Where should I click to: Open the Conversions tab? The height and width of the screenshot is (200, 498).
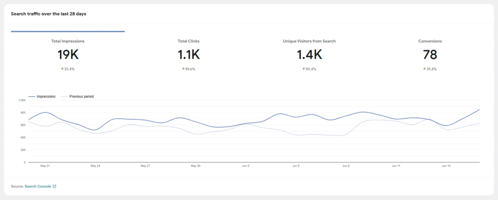[430, 41]
